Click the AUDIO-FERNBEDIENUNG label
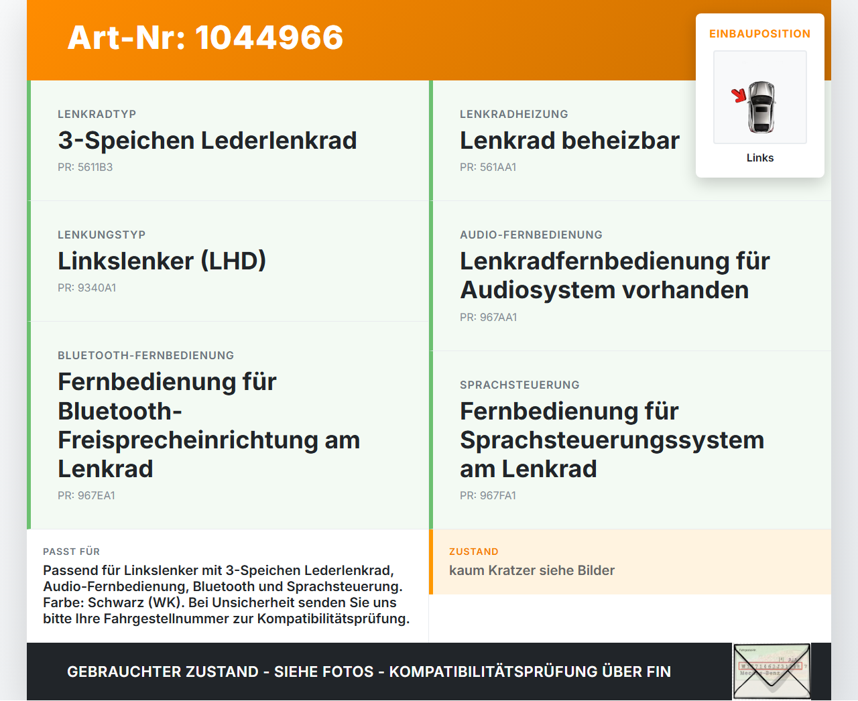This screenshot has width=858, height=701. pyautogui.click(x=532, y=235)
